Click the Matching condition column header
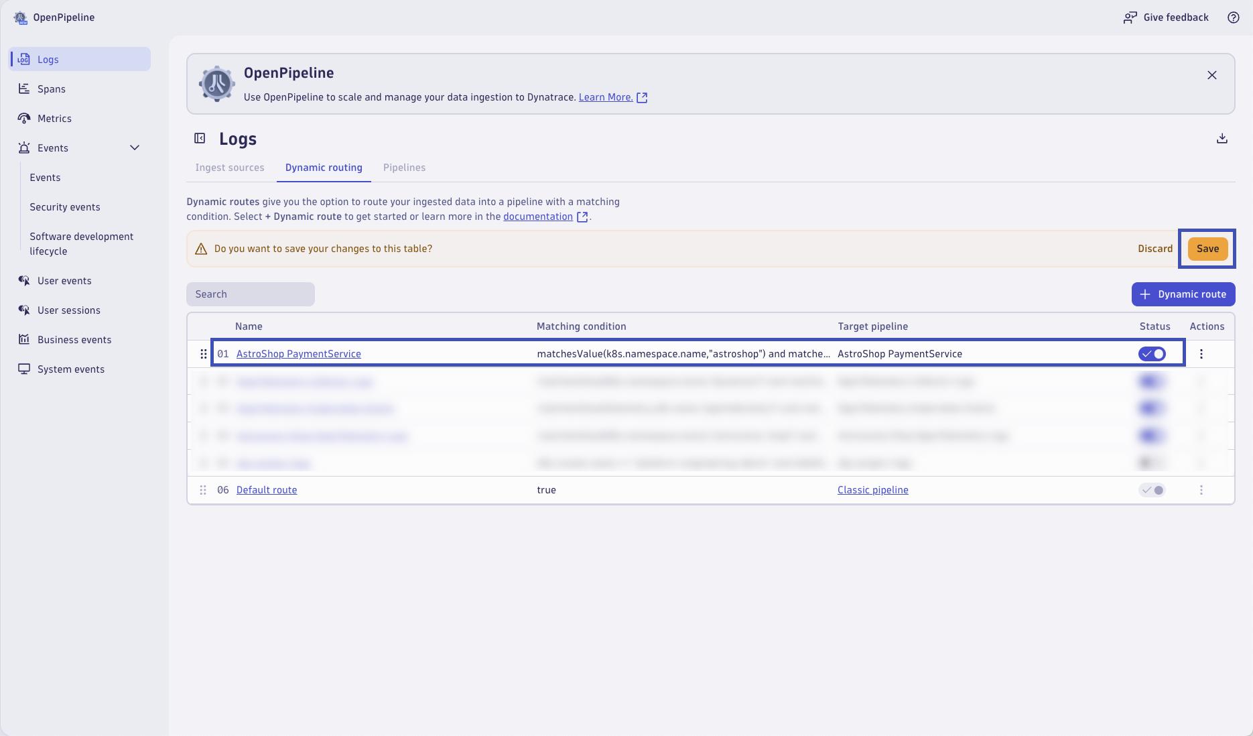 pos(582,326)
